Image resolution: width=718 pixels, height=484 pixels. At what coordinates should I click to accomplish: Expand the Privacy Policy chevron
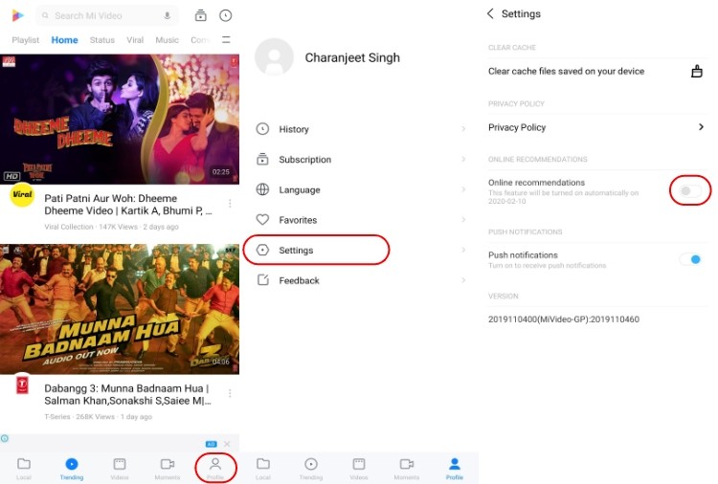point(701,127)
